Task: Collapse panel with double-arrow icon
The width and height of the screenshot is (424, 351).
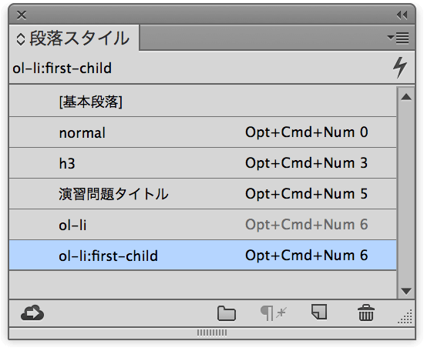Action: [402, 15]
